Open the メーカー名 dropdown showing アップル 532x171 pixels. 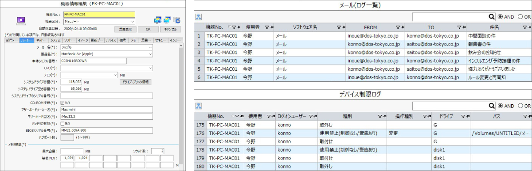(x=107, y=47)
